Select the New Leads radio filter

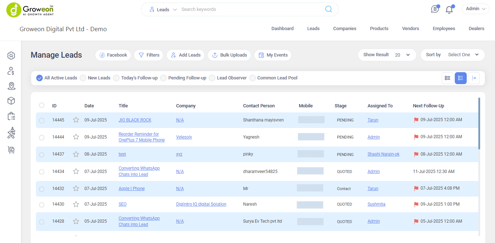pyautogui.click(x=83, y=78)
